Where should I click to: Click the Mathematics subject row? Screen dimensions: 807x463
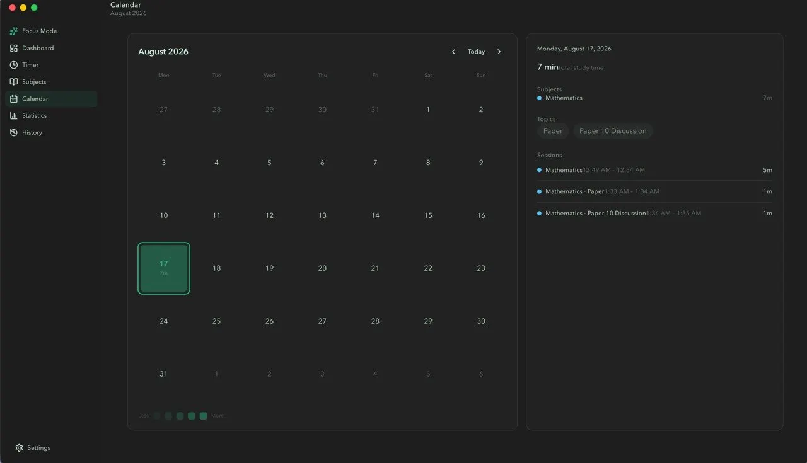click(x=654, y=98)
